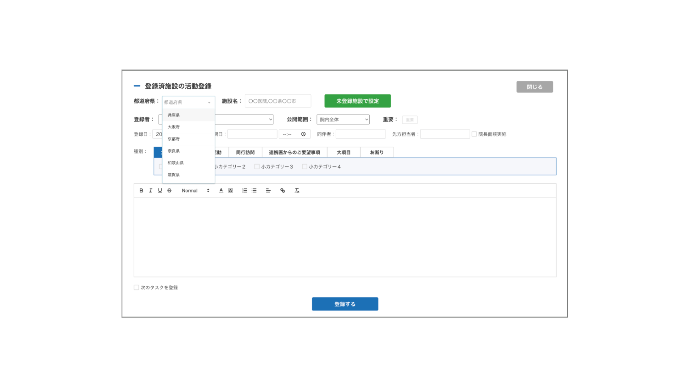Toggle bold formatting in editor toolbar

pyautogui.click(x=141, y=191)
